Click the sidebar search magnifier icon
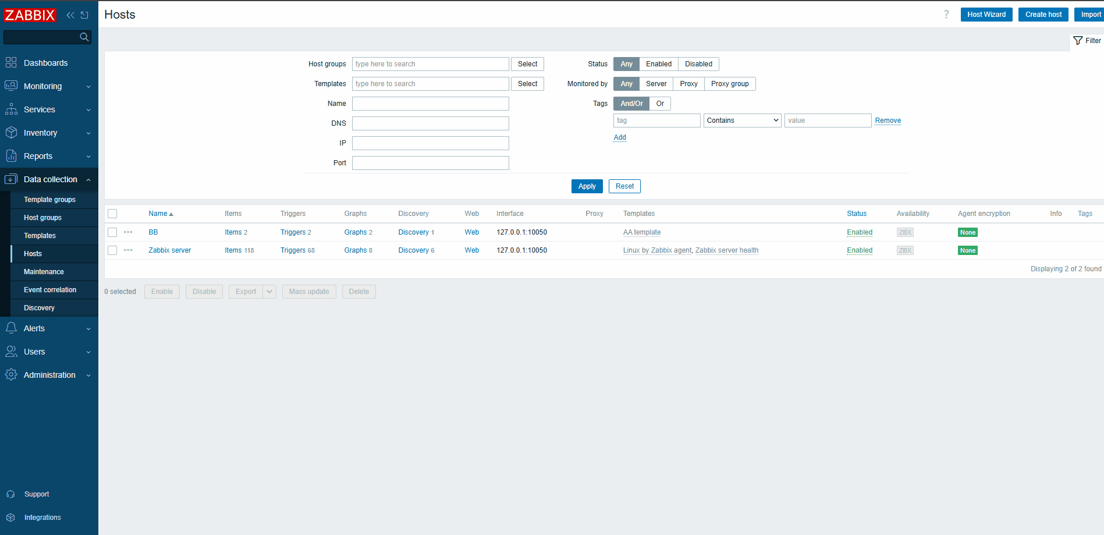 [x=84, y=37]
